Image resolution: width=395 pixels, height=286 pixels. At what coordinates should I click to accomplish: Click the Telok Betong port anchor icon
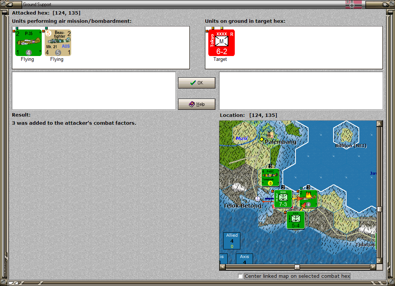[x=257, y=199]
